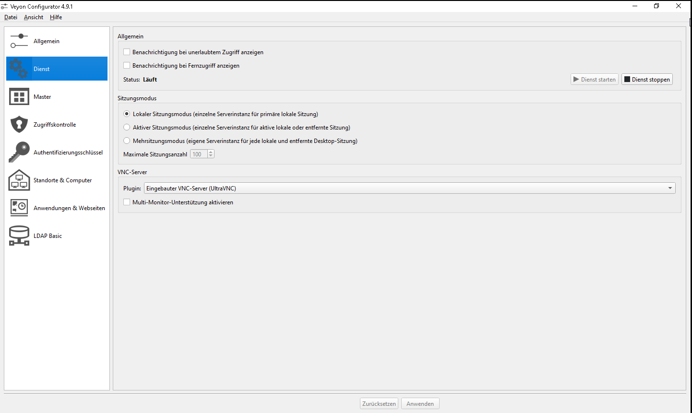The height and width of the screenshot is (413, 692).
Task: Check Benachrichtigung bei Fernzugriff anzeigen
Action: (127, 66)
